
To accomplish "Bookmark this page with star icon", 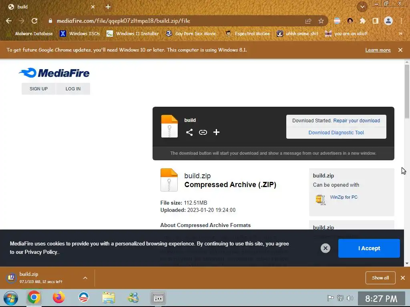I will pyautogui.click(x=321, y=21).
